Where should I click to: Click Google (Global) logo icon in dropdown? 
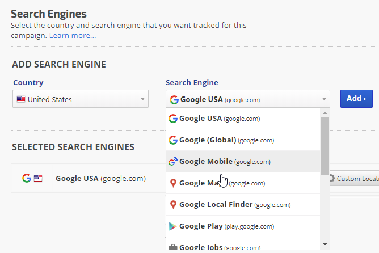pyautogui.click(x=173, y=140)
